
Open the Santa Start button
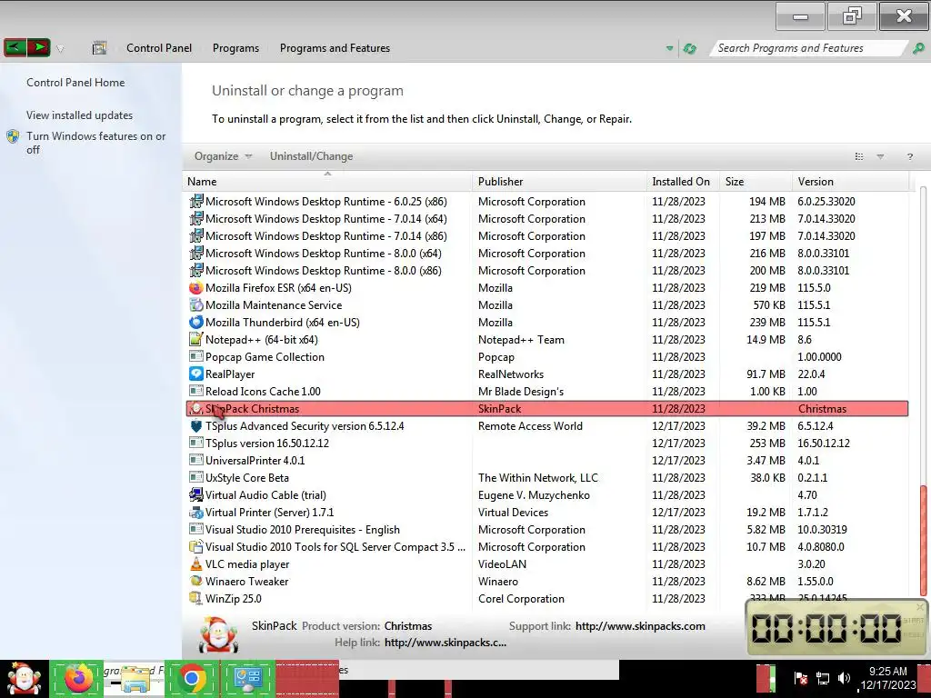pyautogui.click(x=24, y=678)
